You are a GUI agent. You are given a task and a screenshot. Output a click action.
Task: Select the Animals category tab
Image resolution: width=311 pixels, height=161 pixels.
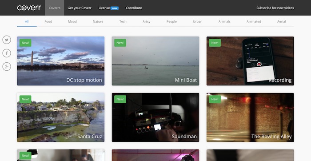click(x=224, y=21)
